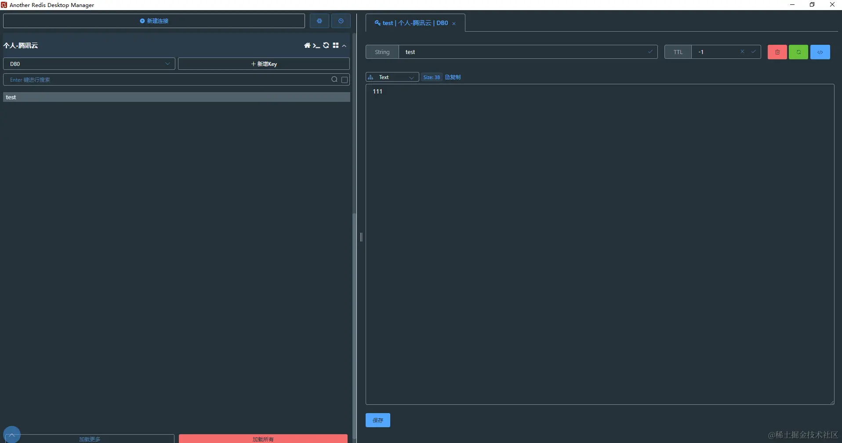Open settings via the gear icon
The image size is (842, 443).
click(319, 21)
